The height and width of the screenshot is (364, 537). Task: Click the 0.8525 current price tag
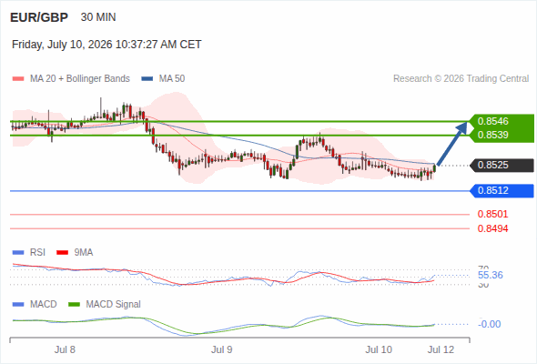(x=502, y=165)
